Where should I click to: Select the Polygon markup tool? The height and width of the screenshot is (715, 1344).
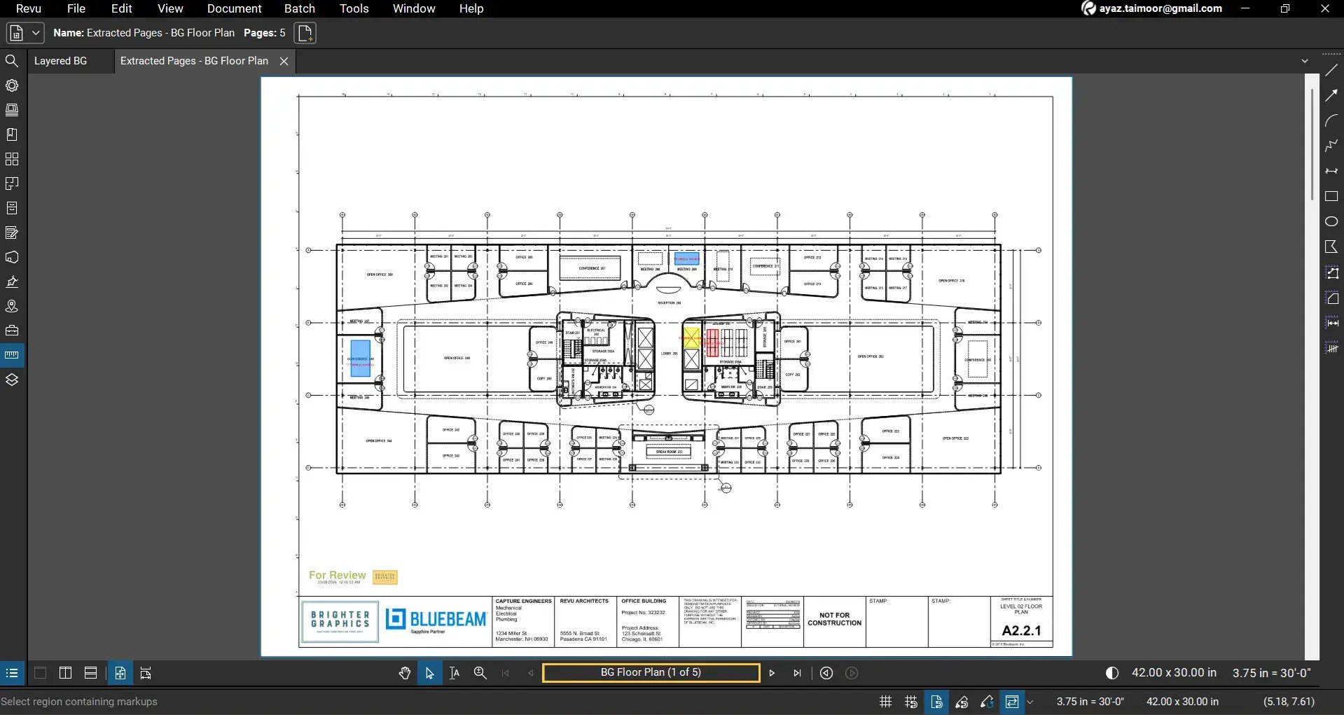pyautogui.click(x=1331, y=247)
